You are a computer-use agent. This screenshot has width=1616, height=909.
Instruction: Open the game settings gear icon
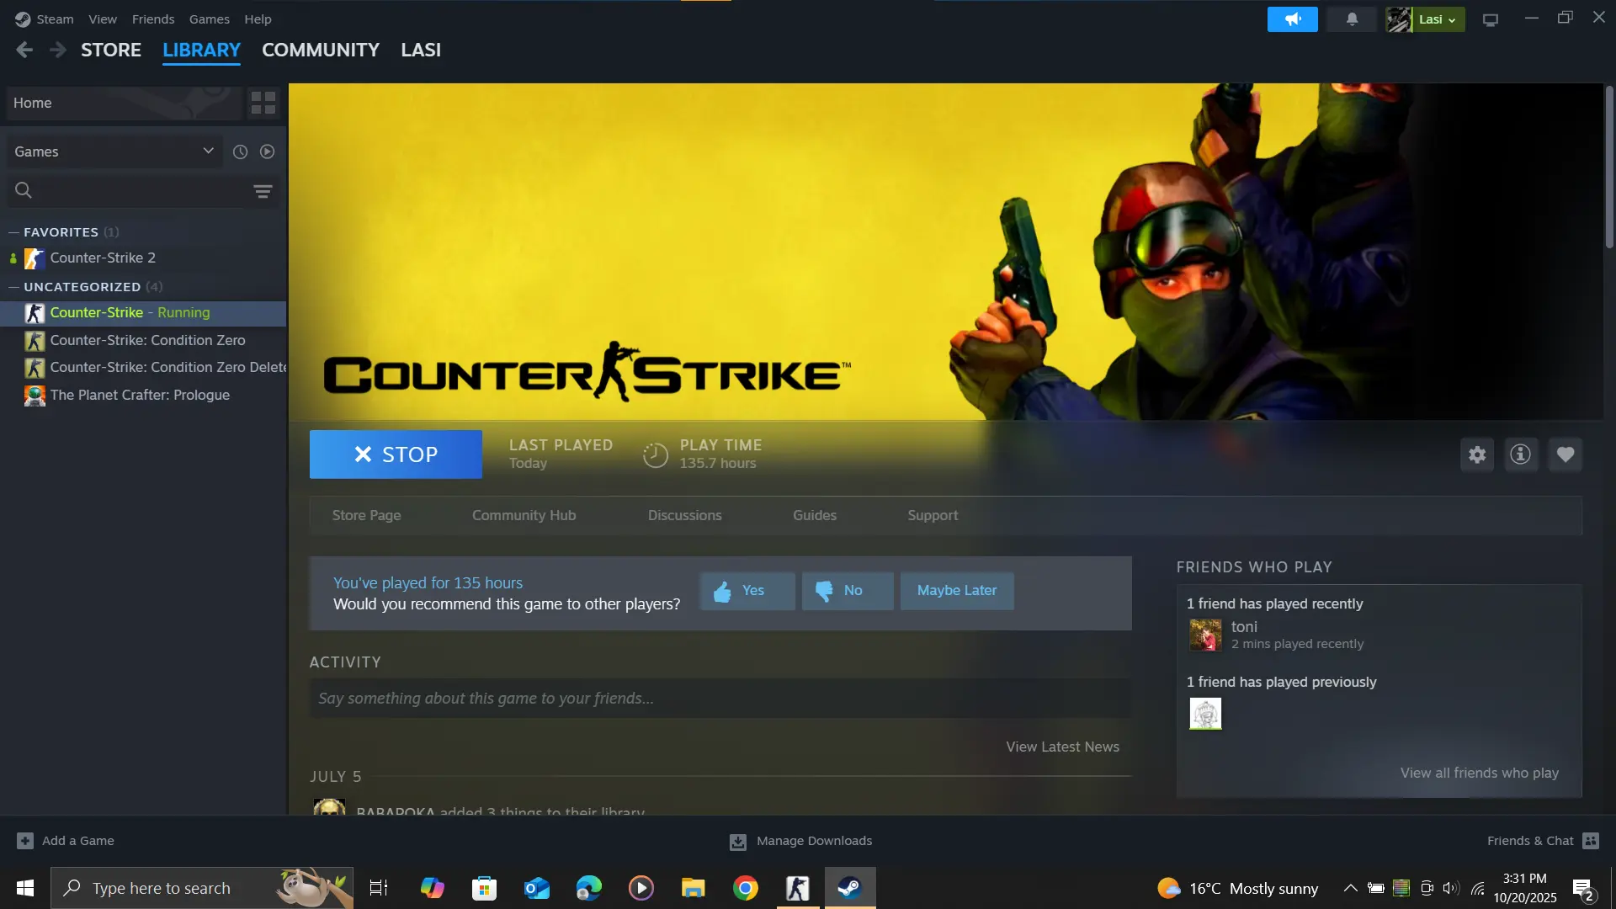(x=1477, y=454)
